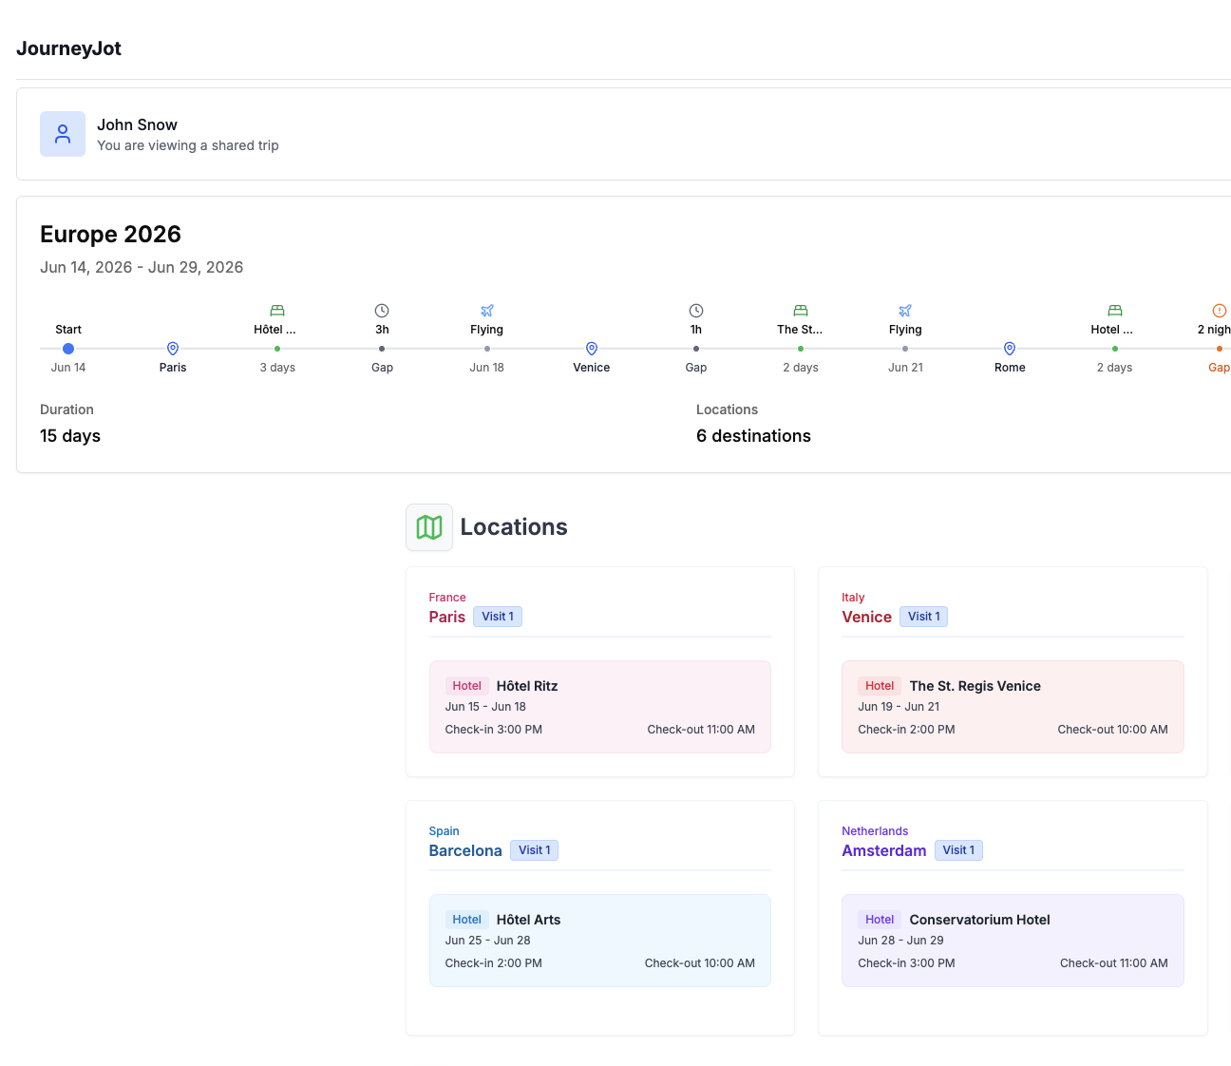Click the orange warning icon above 2 nigh gap
This screenshot has width=1231, height=1066.
[1220, 311]
